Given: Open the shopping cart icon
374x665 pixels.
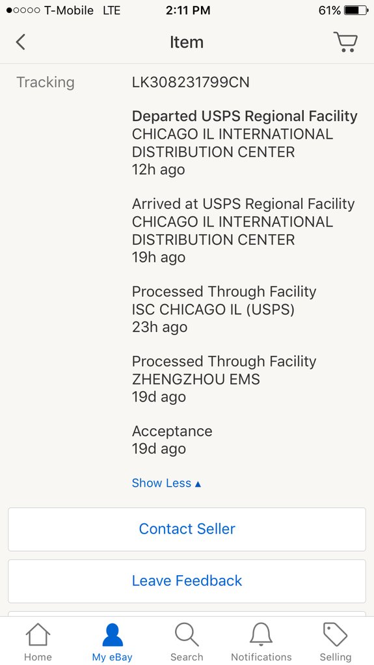Looking at the screenshot, I should (x=345, y=42).
